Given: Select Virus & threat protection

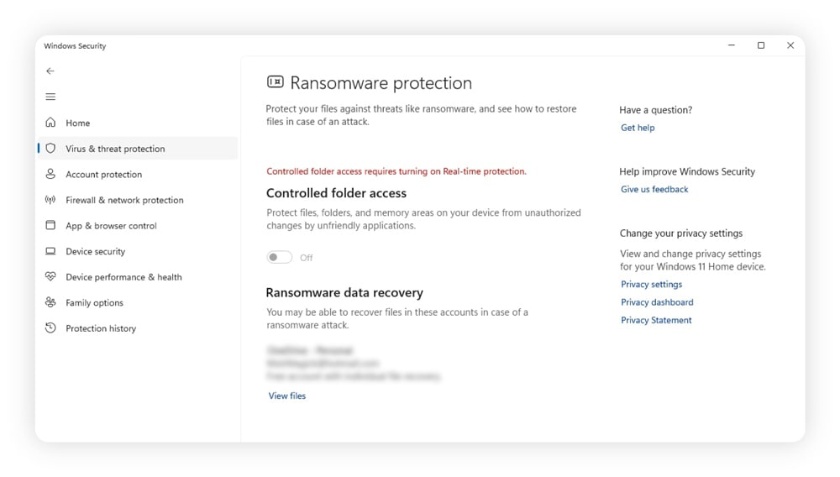Looking at the screenshot, I should coord(138,149).
